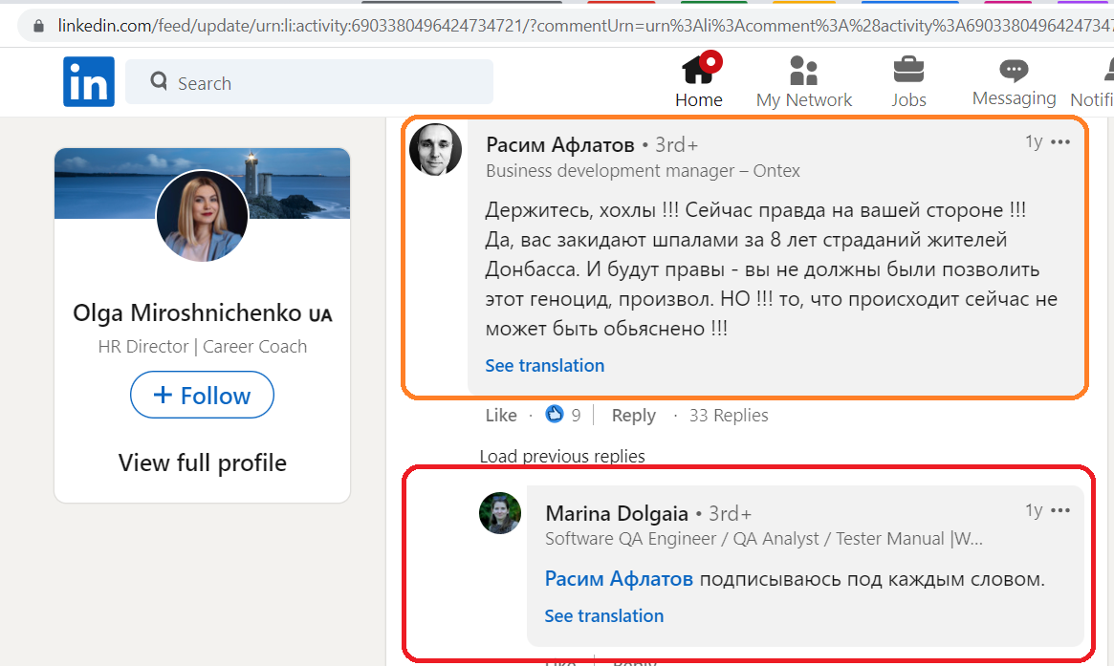Click Расим Афлатов's profile photo
The width and height of the screenshot is (1114, 666).
tap(435, 150)
